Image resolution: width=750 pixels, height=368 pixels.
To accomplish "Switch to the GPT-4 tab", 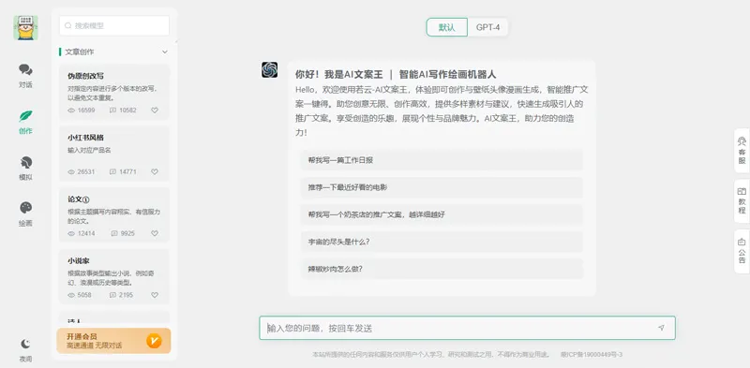I will pos(487,27).
